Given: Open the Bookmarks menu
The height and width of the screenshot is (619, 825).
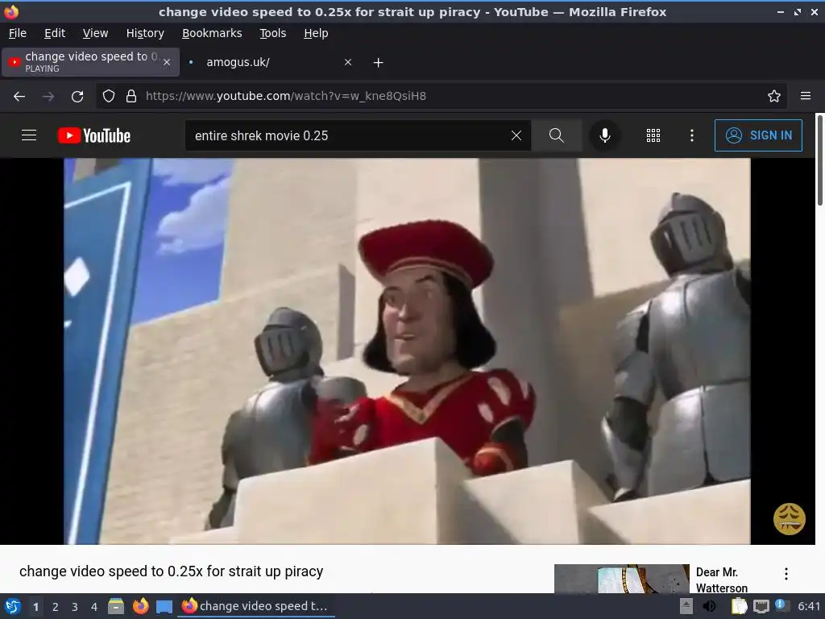Looking at the screenshot, I should tap(212, 33).
